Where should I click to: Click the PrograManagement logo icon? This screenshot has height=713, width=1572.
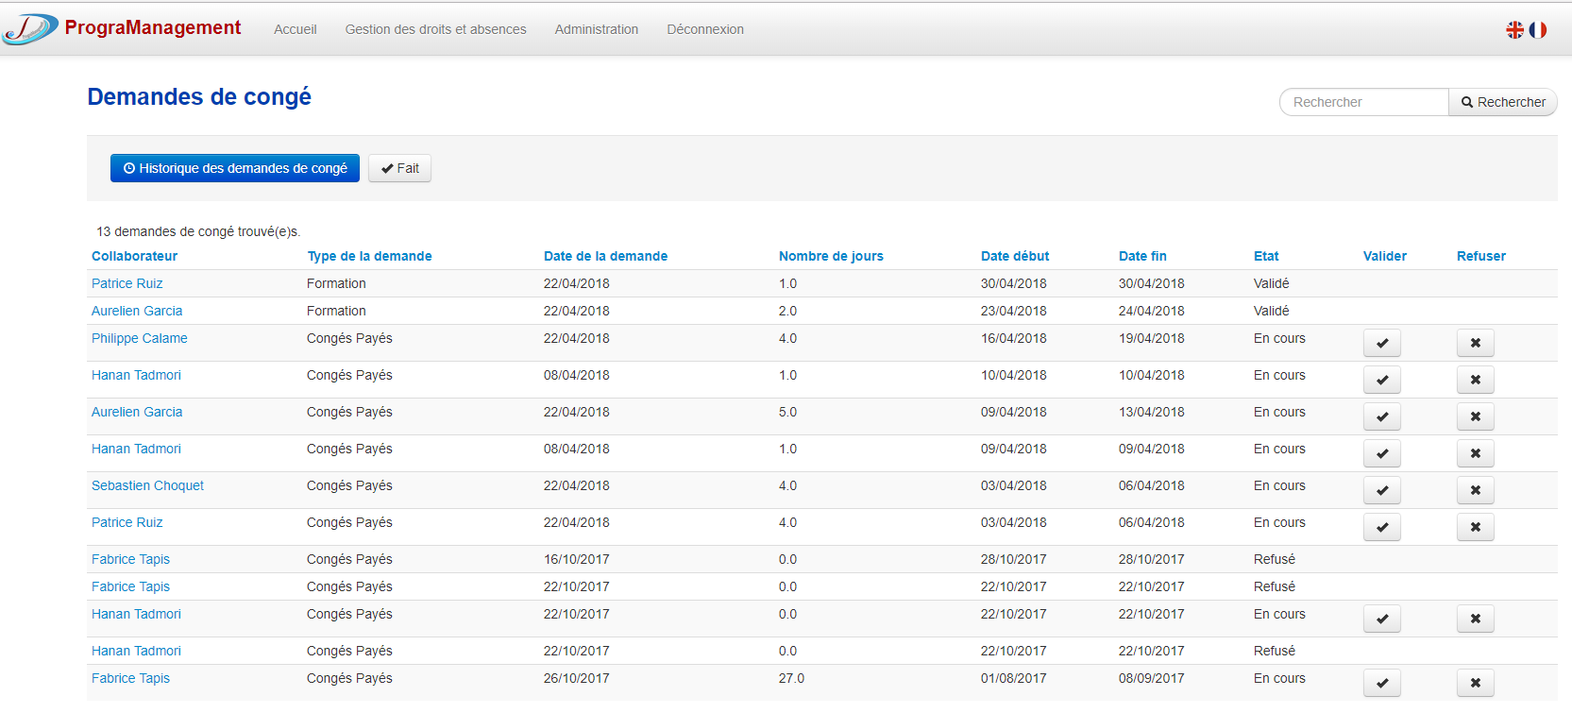pyautogui.click(x=30, y=29)
